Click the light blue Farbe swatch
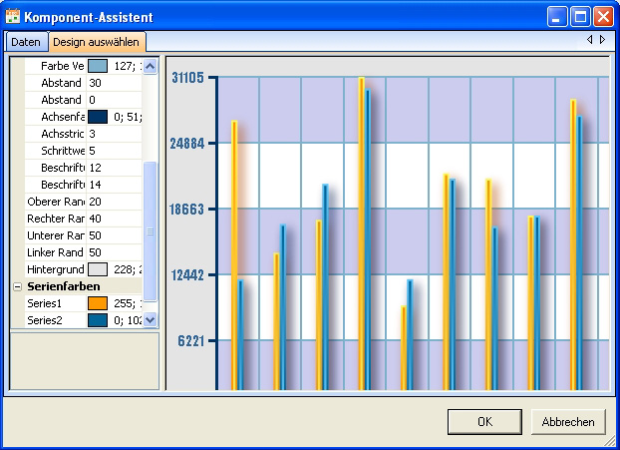The width and height of the screenshot is (620, 450). click(98, 66)
